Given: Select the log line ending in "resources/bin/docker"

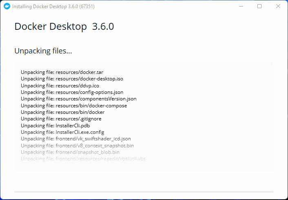Looking at the screenshot, I should tap(63, 112).
